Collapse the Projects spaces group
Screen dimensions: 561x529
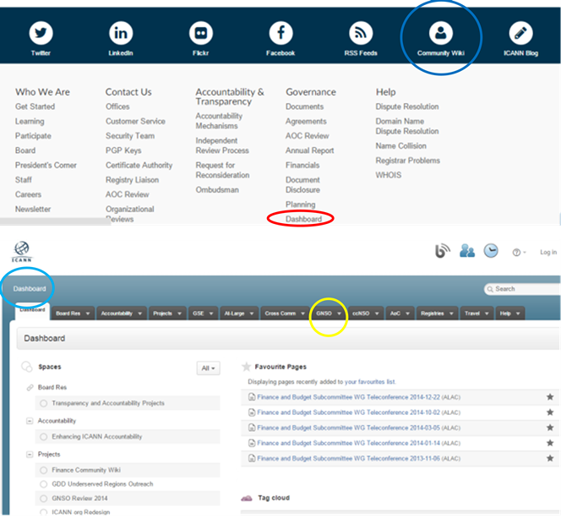[x=30, y=455]
